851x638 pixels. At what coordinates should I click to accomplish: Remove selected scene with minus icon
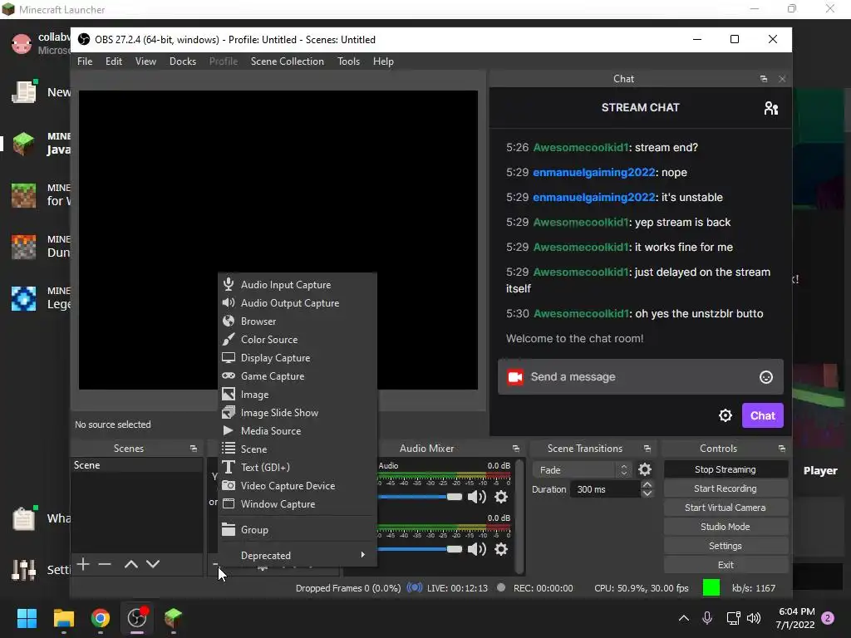(105, 564)
